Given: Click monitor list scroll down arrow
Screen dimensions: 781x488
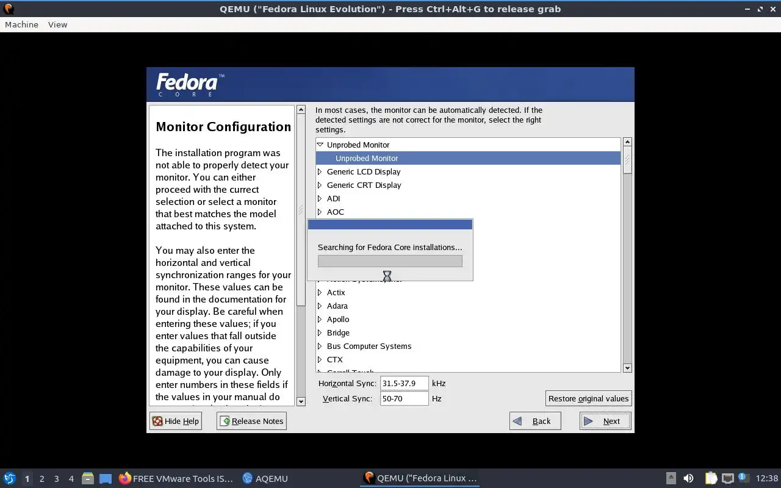Looking at the screenshot, I should 627,368.
